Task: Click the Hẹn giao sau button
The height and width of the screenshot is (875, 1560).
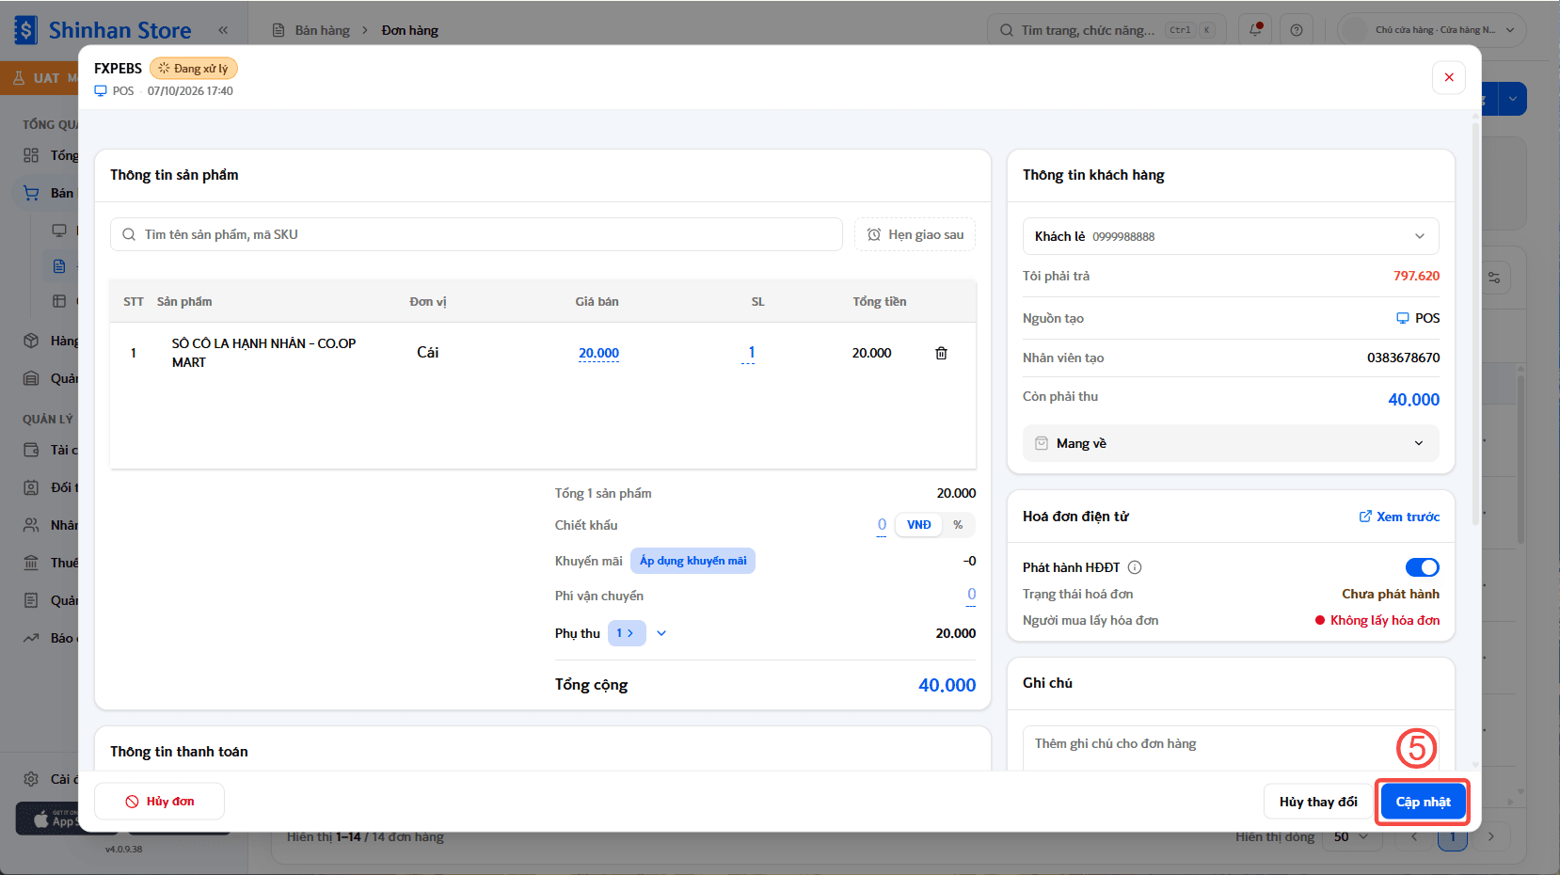Action: (915, 234)
